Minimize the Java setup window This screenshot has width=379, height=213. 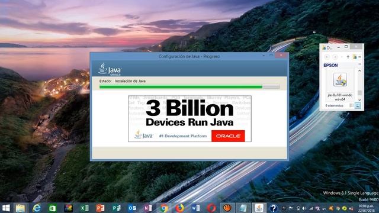coord(264,56)
